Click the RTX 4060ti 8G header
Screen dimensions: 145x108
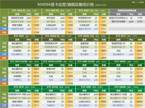pyautogui.click(x=59, y=36)
